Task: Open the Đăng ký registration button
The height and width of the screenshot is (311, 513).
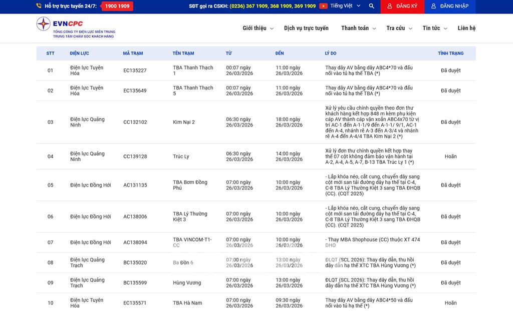Action: click(402, 6)
